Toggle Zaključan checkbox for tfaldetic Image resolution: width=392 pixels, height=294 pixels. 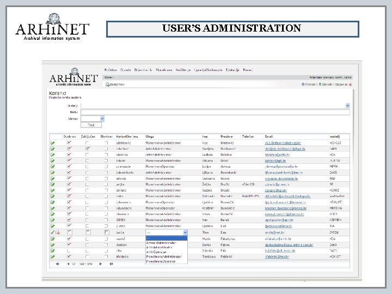coord(87,256)
